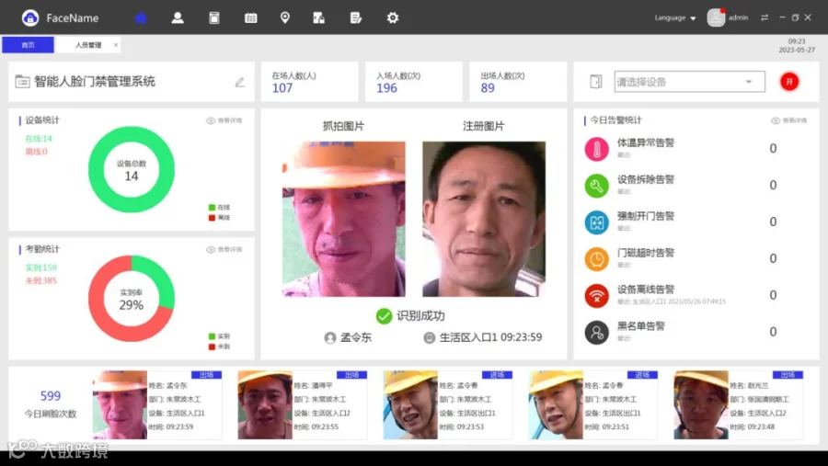Click the edit pencil next to system title
This screenshot has width=828, height=466.
pos(240,82)
